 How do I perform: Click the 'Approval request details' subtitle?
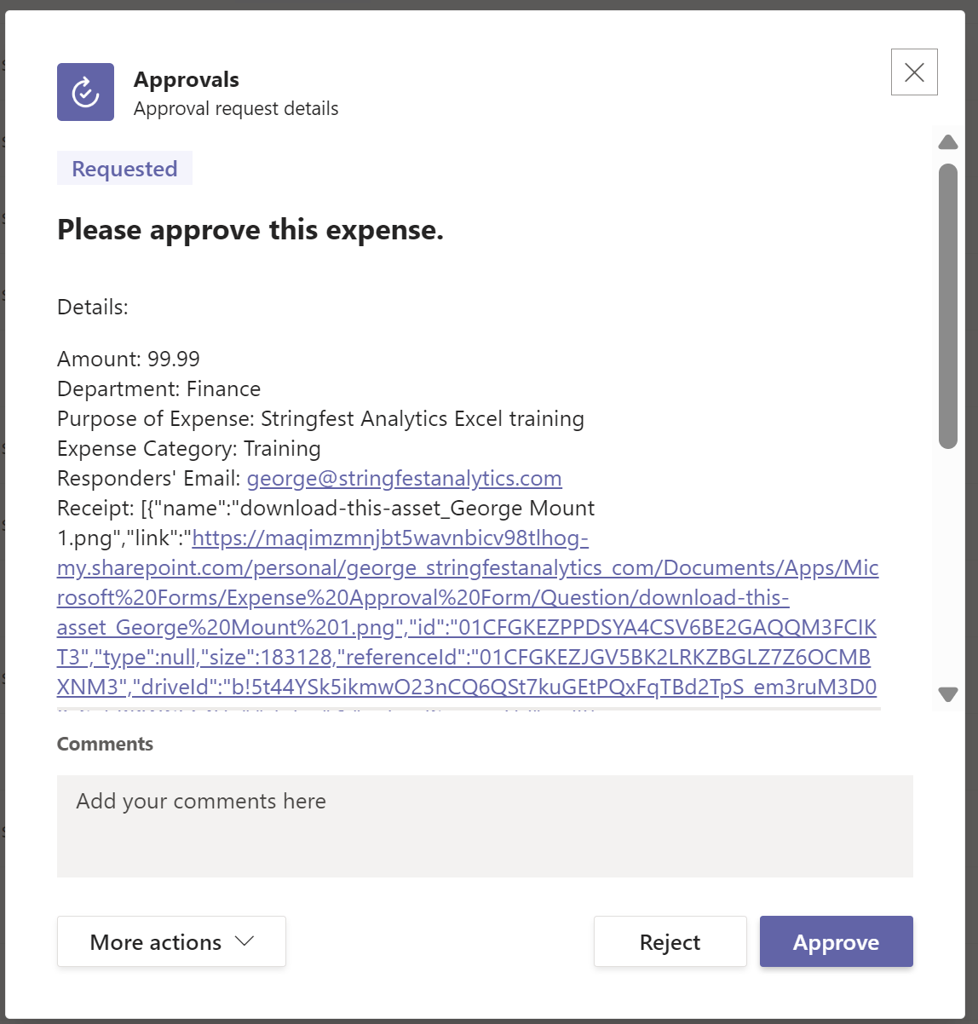click(236, 109)
